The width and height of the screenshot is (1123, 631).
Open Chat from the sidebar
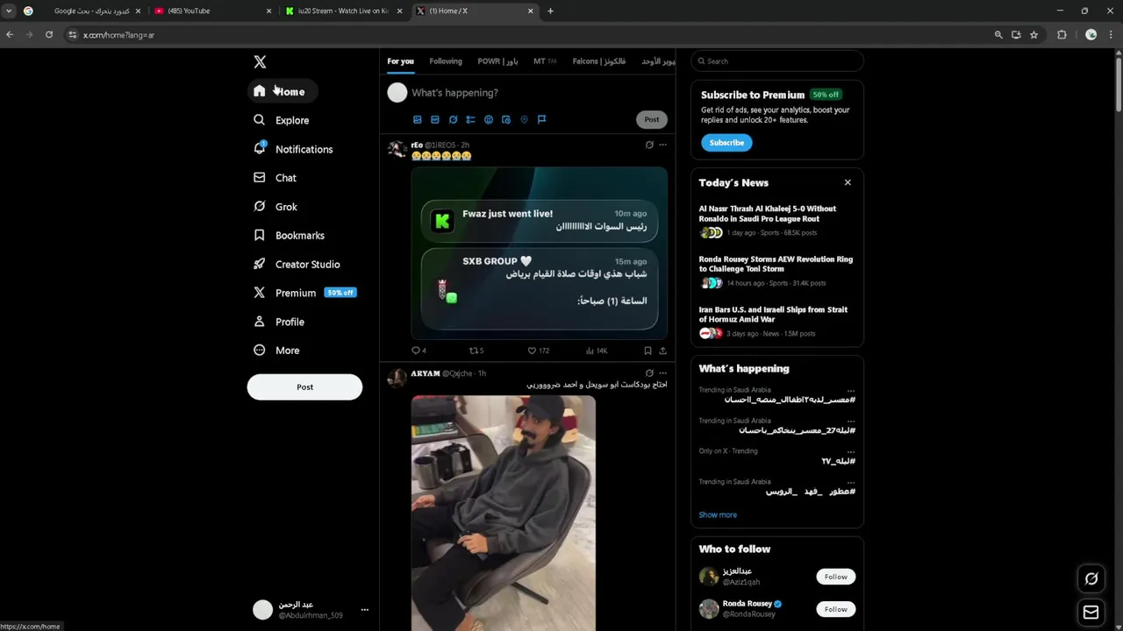tap(275, 178)
